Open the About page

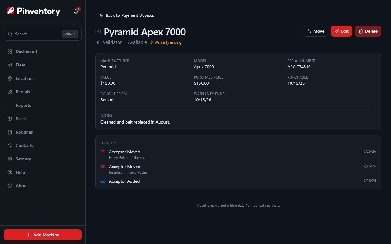pyautogui.click(x=42, y=186)
